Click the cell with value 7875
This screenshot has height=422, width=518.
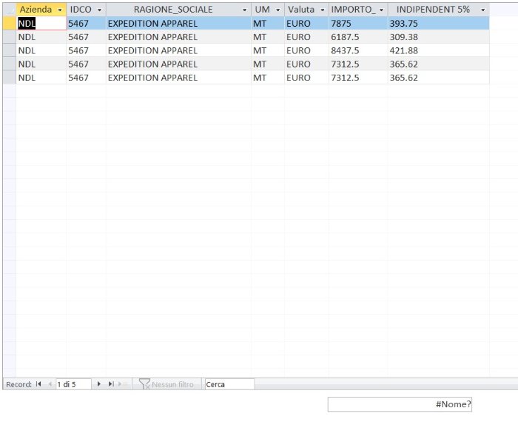[x=358, y=24]
